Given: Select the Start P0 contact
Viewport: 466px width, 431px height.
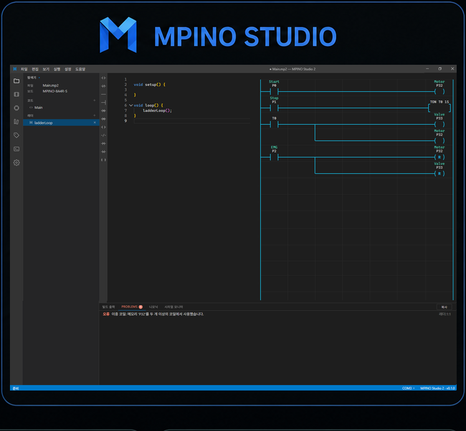Looking at the screenshot, I should pos(274,92).
